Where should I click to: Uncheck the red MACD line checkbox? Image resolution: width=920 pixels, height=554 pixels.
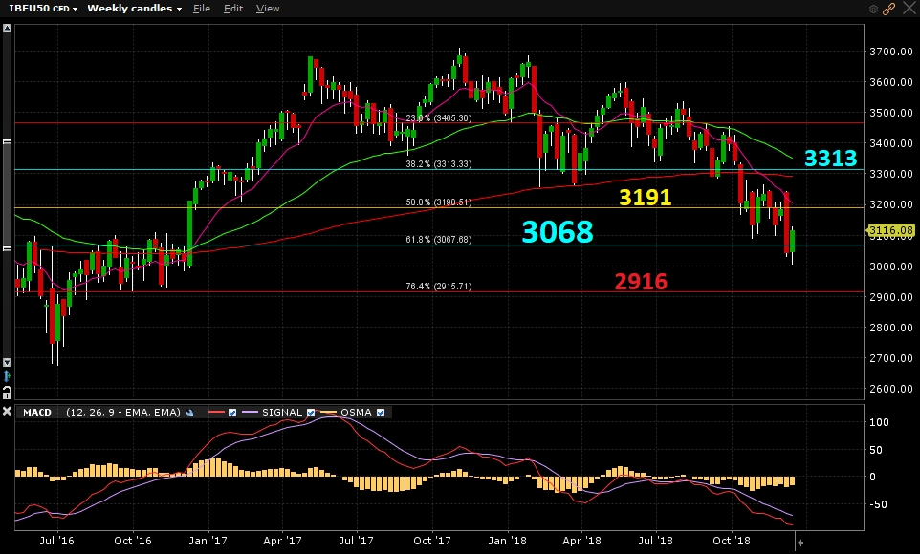point(232,413)
